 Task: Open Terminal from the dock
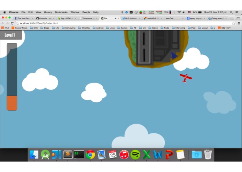click(79, 154)
